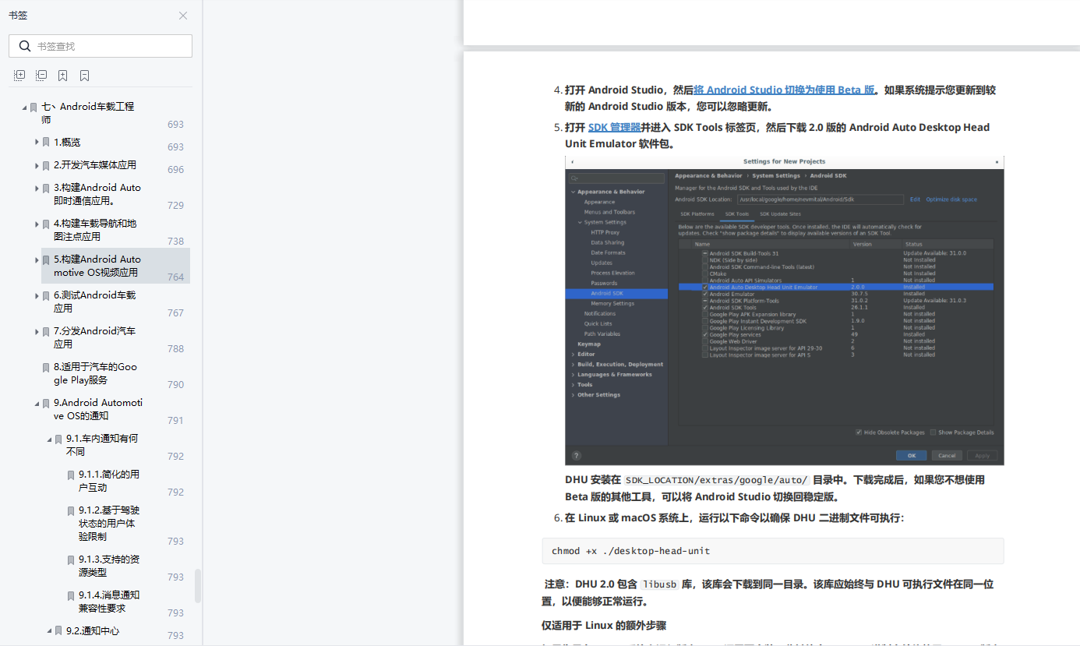Expand the 6.测试Android车载应用 bookmark

pos(37,295)
